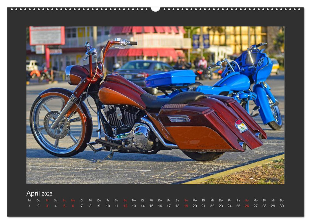Click the red Sunday date 5
The image size is (311, 224).
click(64, 206)
